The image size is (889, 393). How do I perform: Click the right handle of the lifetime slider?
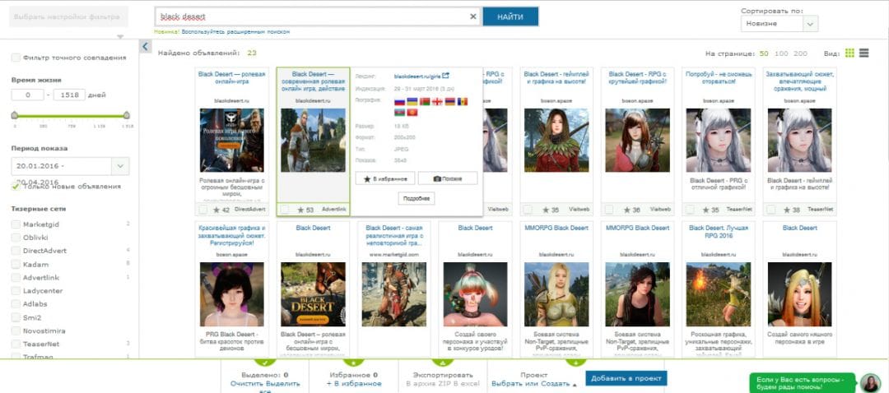click(126, 115)
